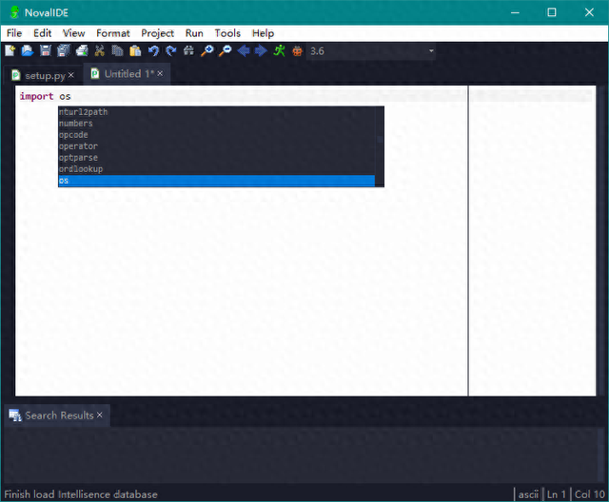Open the Edit menu
609x502 pixels.
click(x=42, y=33)
